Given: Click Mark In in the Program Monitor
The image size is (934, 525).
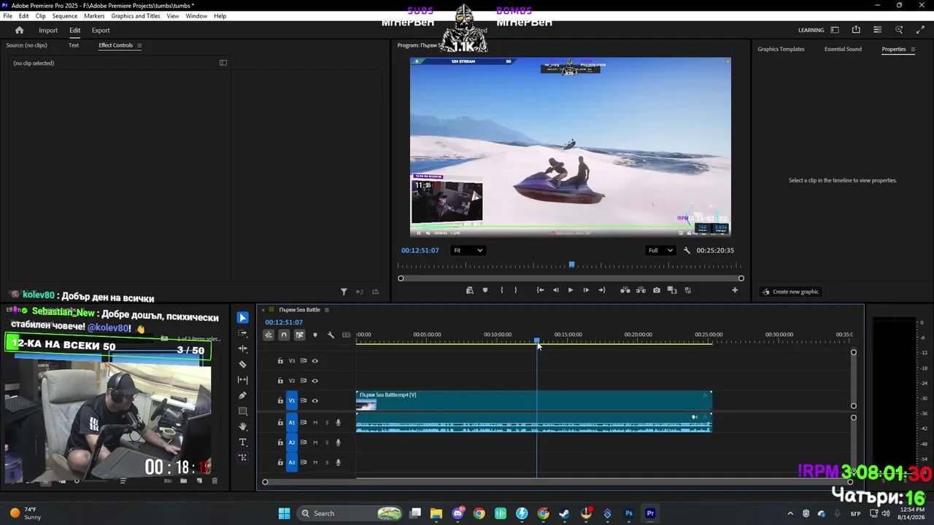Looking at the screenshot, I should 501,290.
